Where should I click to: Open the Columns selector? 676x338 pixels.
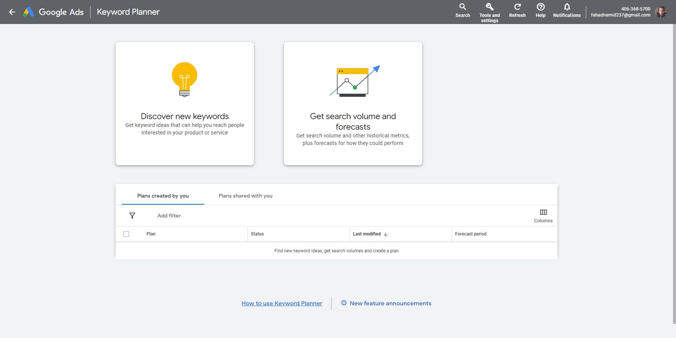click(x=543, y=215)
